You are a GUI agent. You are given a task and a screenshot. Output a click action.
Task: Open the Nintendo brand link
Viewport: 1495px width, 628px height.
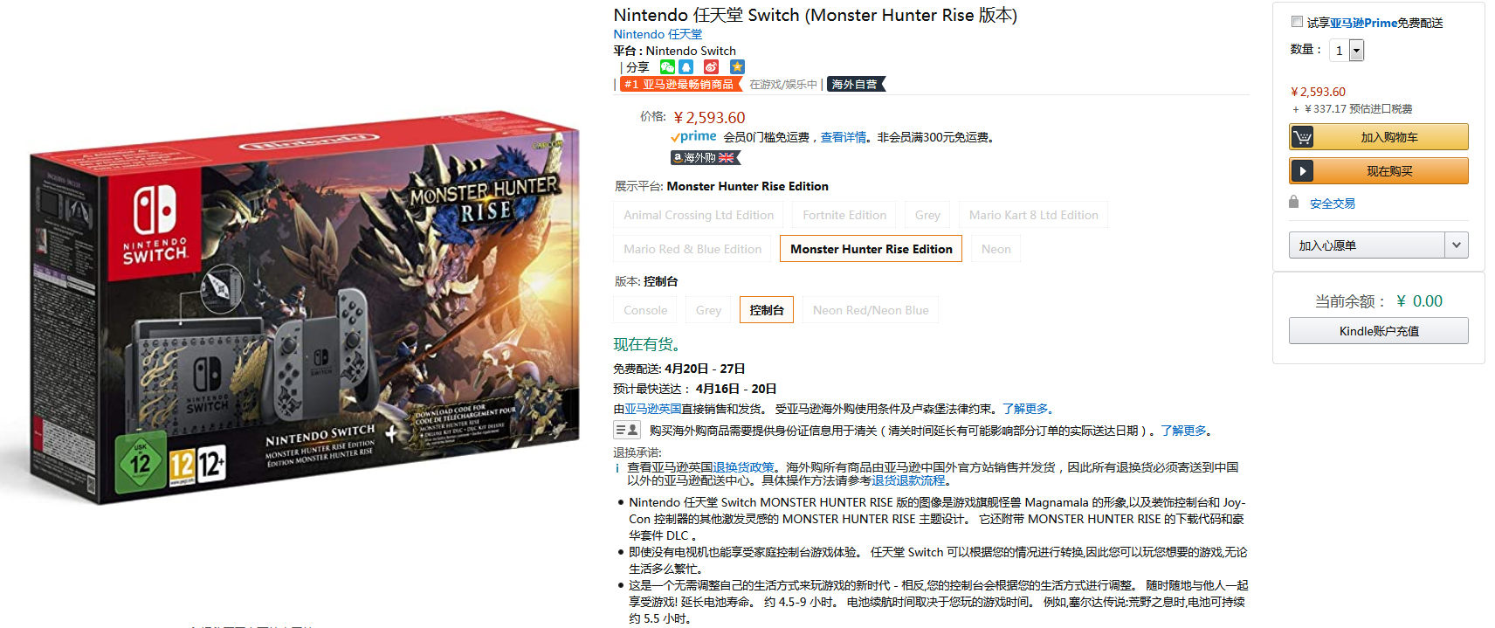658,34
